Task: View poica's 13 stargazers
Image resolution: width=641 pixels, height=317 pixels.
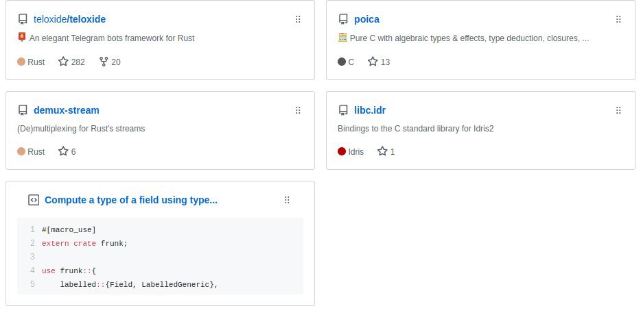Action: point(379,62)
